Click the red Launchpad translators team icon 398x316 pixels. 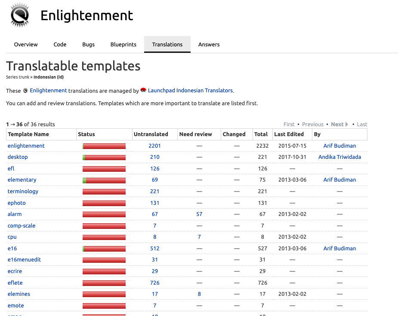(x=143, y=90)
